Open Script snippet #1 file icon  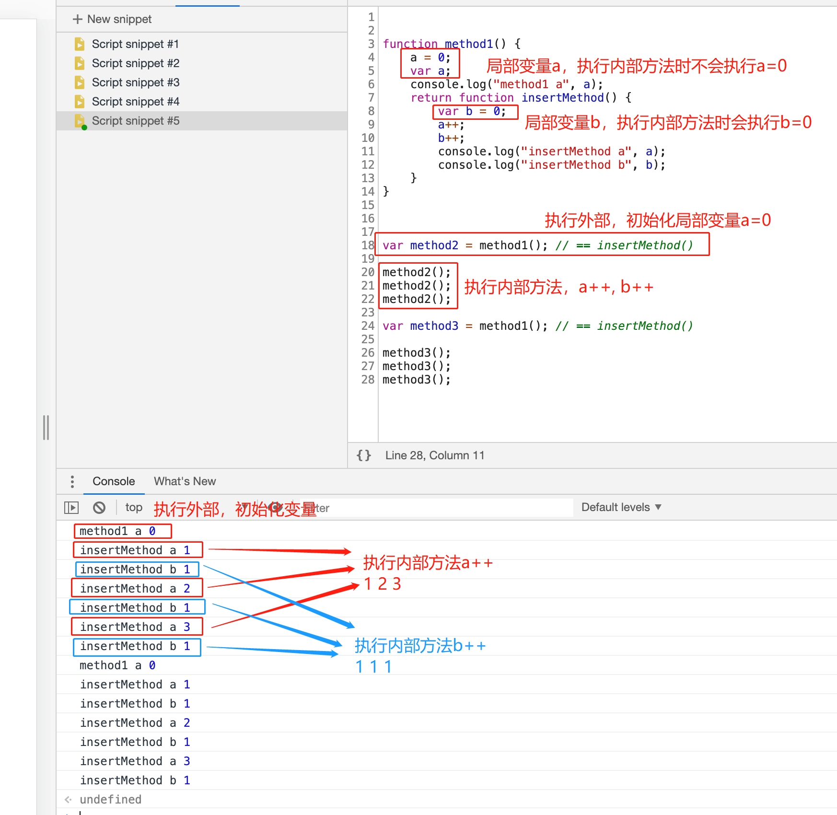(80, 44)
